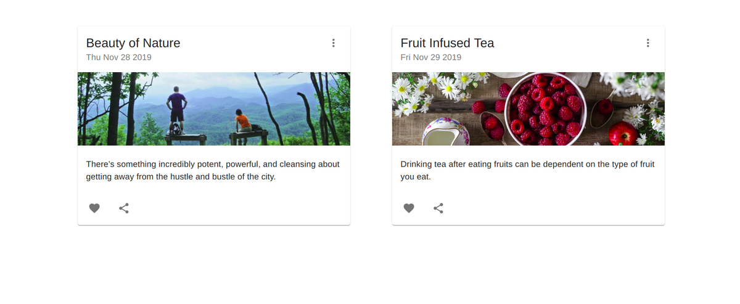
Task: Select the Fri Nov 29 2019 date
Action: click(x=431, y=57)
